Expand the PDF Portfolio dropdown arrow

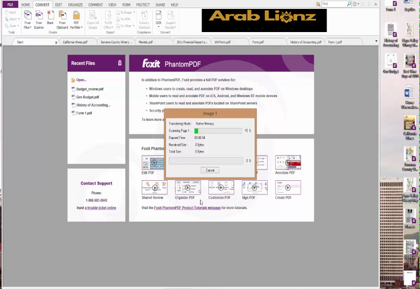81,27
